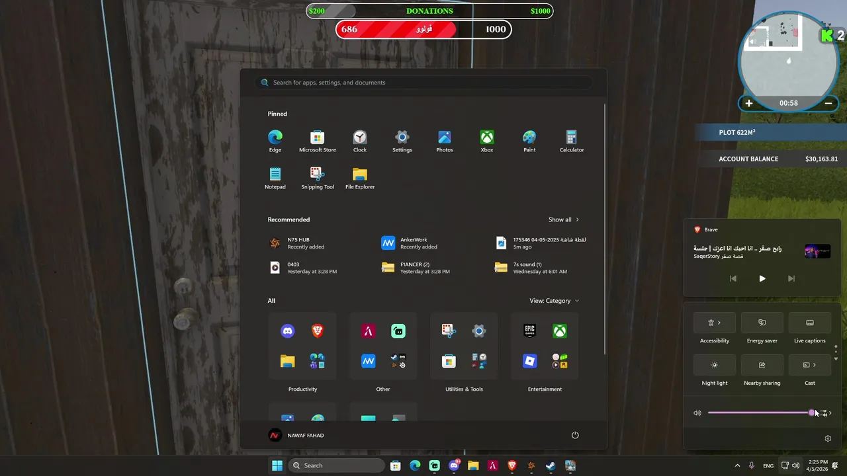Image resolution: width=847 pixels, height=476 pixels.
Task: Launch the pinned Notepad app
Action: (x=275, y=178)
